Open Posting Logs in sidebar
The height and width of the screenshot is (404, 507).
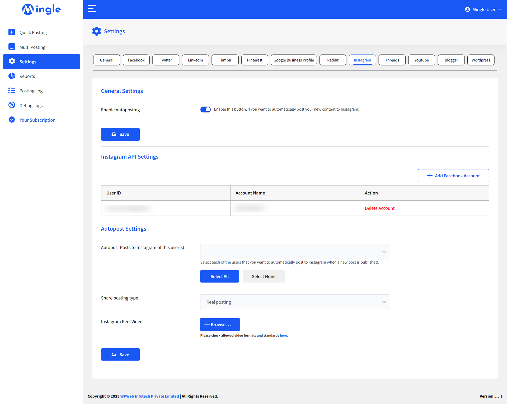(41, 91)
